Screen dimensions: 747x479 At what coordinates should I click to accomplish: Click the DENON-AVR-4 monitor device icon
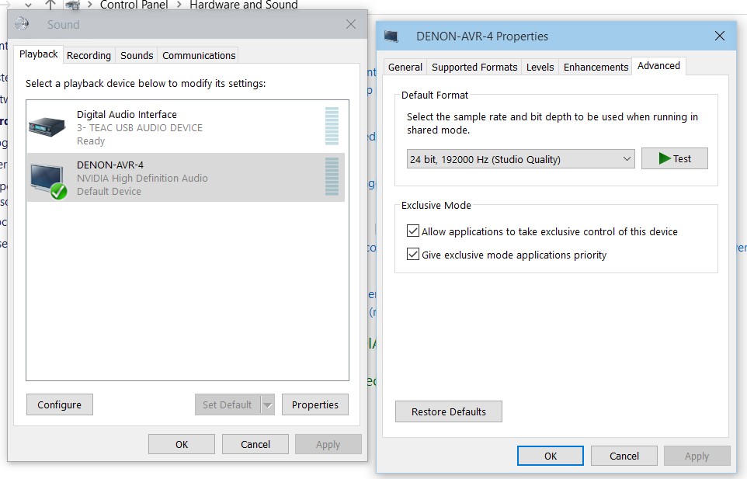point(48,181)
